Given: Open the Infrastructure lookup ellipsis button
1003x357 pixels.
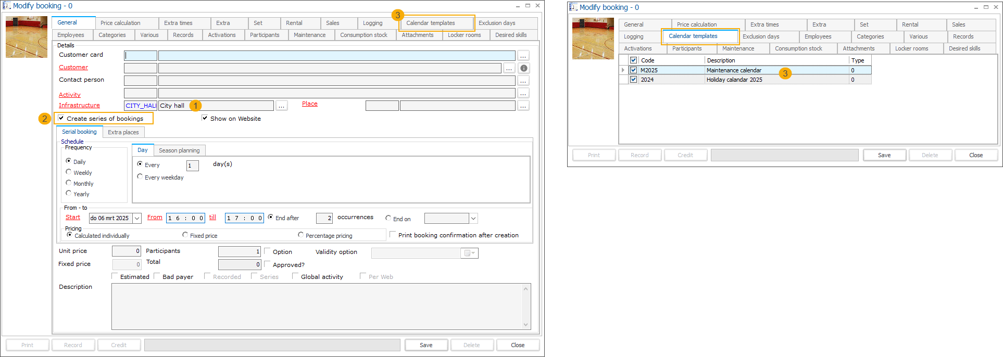Looking at the screenshot, I should click(x=281, y=106).
